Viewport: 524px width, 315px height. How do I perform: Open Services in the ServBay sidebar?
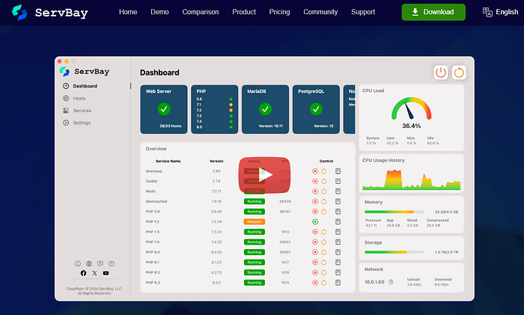click(77, 111)
